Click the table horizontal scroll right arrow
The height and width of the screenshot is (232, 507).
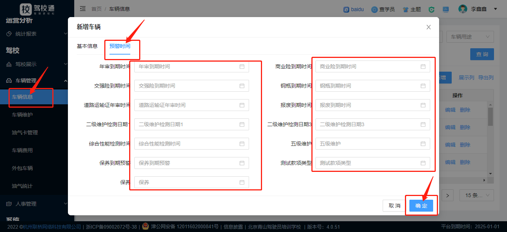coord(484,180)
